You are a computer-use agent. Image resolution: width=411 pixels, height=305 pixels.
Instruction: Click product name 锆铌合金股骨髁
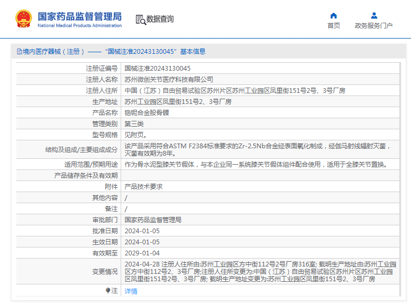146,112
